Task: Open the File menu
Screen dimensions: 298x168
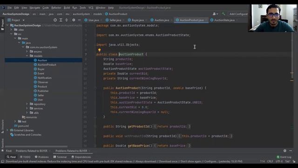Action: click(9, 8)
